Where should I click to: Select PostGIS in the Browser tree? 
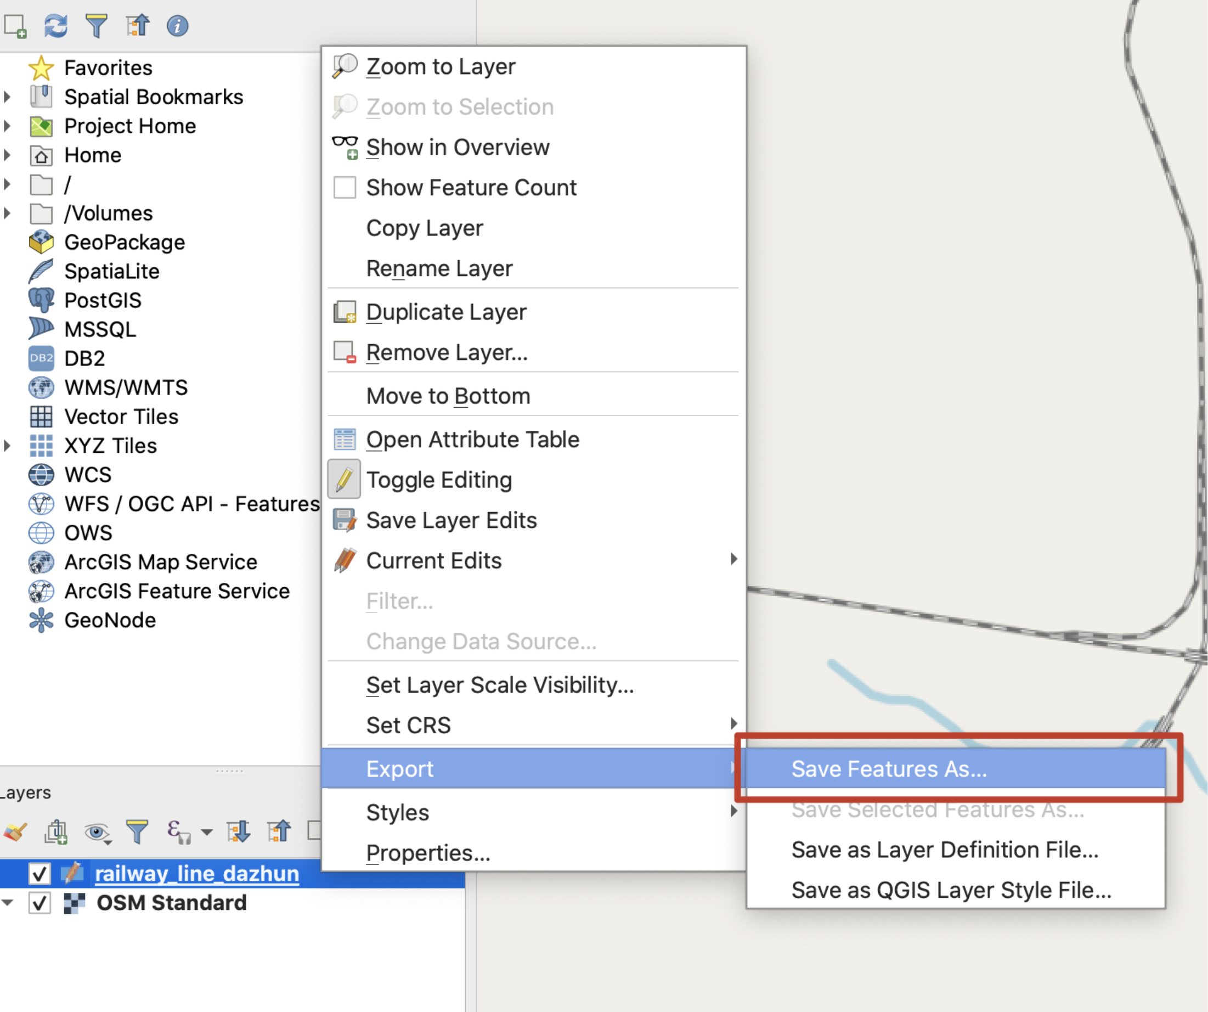coord(103,300)
